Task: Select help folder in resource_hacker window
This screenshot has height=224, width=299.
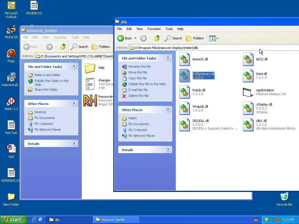Action: 90,68
